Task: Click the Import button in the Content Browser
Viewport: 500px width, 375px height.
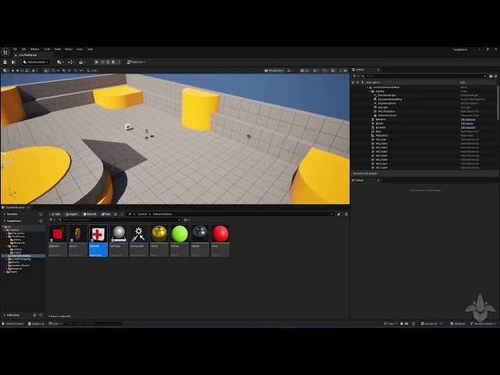Action: point(71,214)
